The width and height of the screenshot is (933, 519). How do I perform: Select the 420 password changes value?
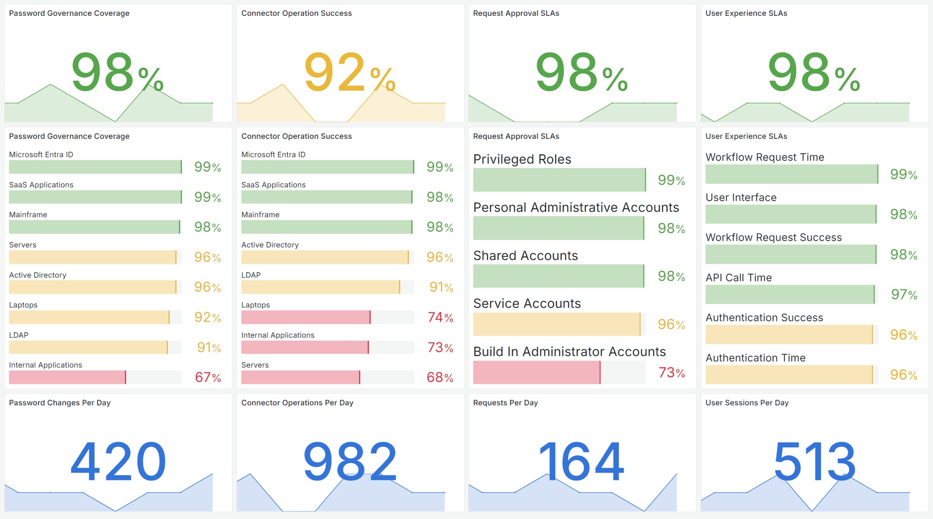[118, 462]
